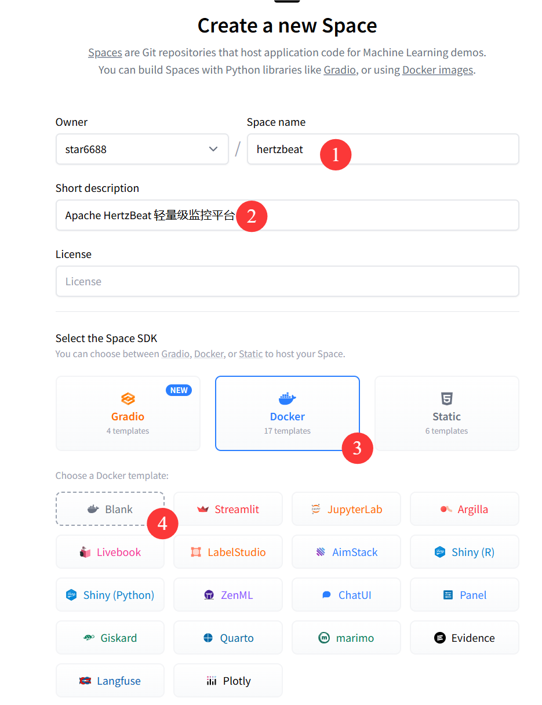This screenshot has width=542, height=705.
Task: Switch SDK selection to Gradio
Action: pyautogui.click(x=128, y=413)
